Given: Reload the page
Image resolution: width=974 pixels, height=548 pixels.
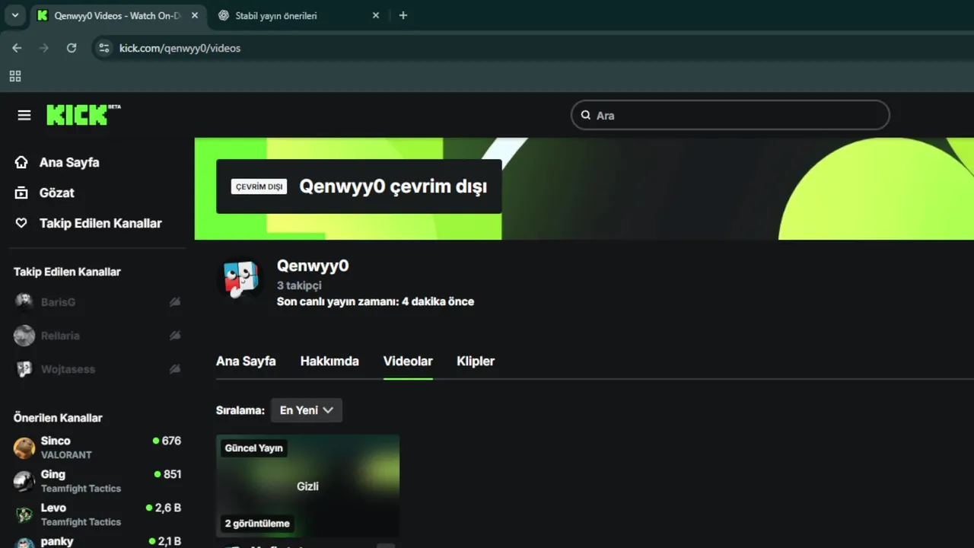Looking at the screenshot, I should click(x=72, y=48).
